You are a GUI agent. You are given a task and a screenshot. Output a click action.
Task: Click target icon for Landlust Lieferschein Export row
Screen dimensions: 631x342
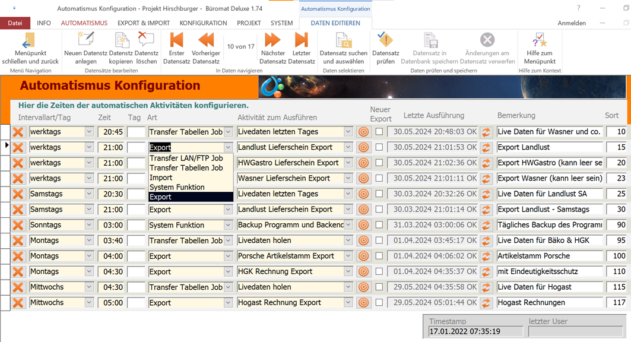coord(363,147)
